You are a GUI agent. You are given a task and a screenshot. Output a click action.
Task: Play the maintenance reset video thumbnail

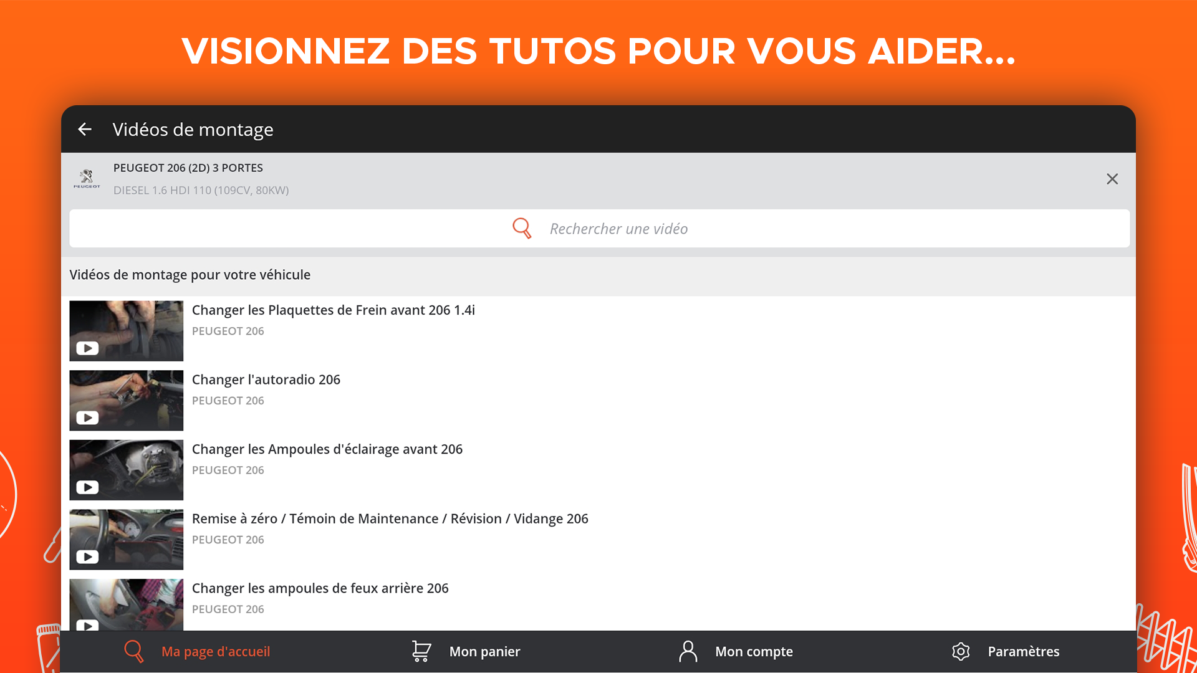[x=127, y=540]
